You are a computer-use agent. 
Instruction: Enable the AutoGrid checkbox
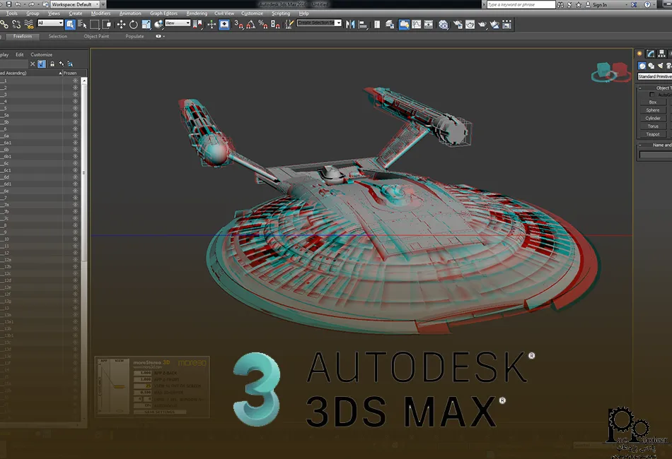click(x=651, y=95)
